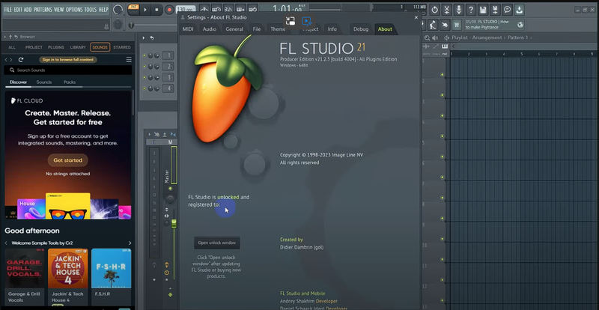The image size is (599, 310).
Task: Expand the Browser panel arrow menu
Action: tap(5, 36)
